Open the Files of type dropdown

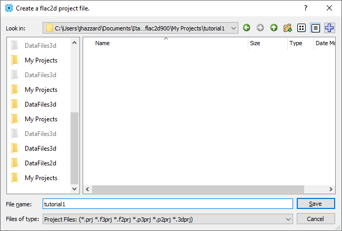(288, 218)
